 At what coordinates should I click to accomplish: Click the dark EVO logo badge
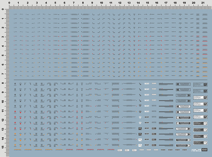point(204,150)
